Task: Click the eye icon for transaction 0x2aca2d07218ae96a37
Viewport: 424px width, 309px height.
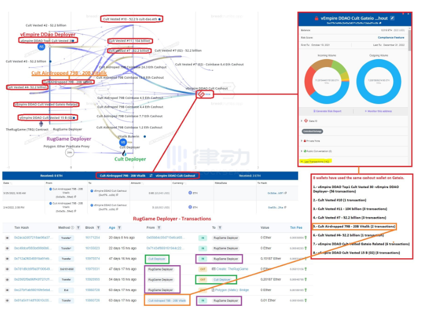Action: point(7,238)
